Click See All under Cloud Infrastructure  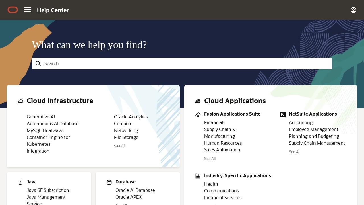[x=120, y=146]
